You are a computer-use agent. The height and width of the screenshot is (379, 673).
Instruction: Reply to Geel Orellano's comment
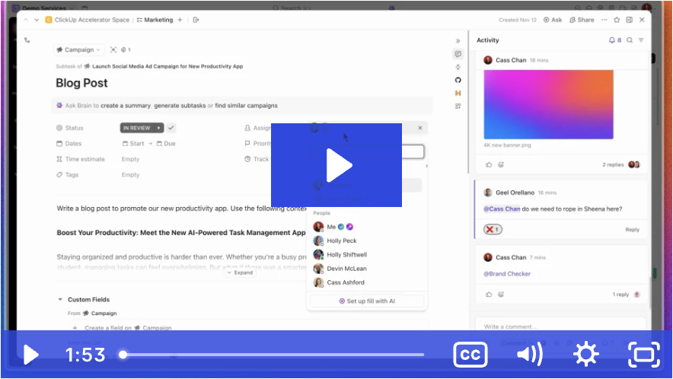632,230
